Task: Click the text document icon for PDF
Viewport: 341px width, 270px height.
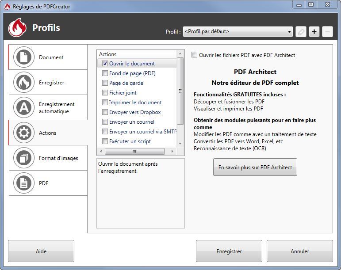Action: (x=24, y=183)
